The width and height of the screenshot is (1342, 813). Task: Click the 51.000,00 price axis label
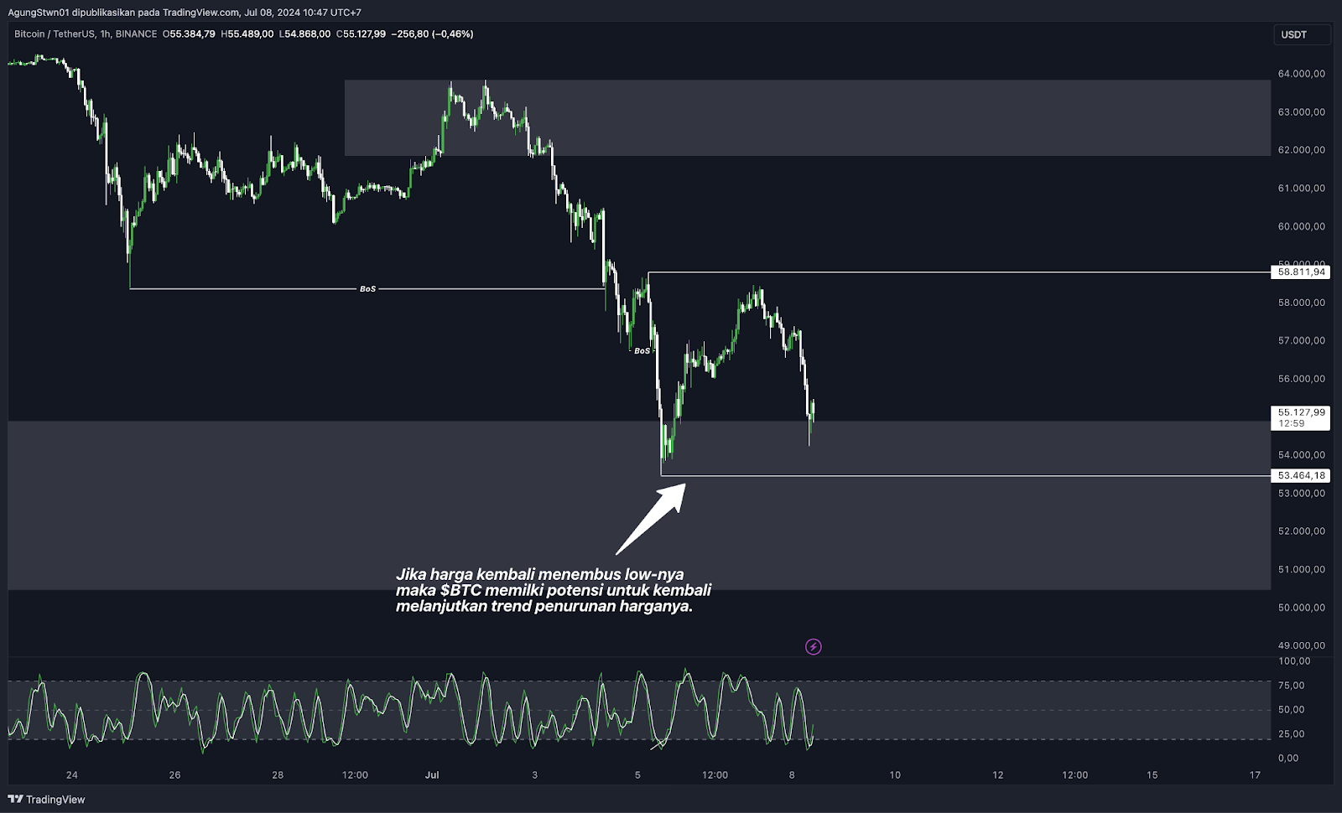[x=1301, y=570]
